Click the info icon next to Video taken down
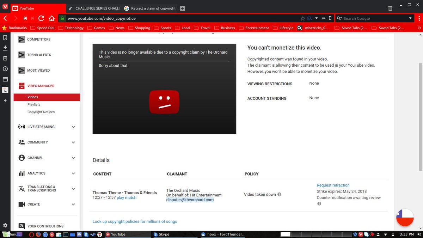Screen dimensions: 423x238 [279, 195]
